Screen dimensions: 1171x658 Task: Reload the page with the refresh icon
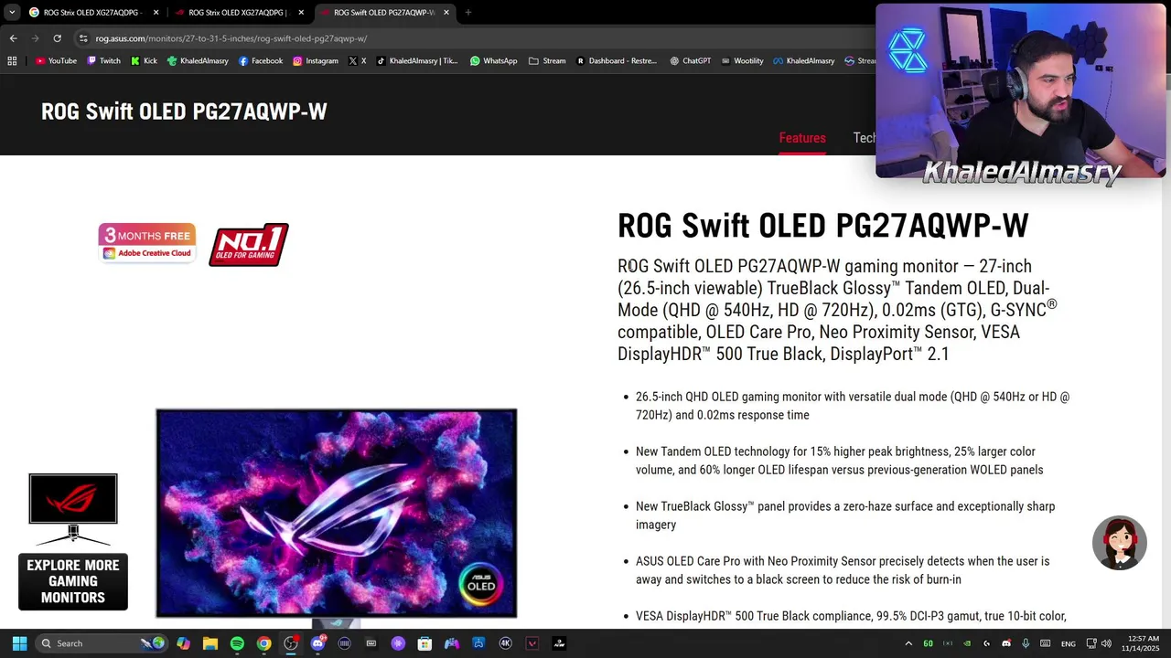57,38
